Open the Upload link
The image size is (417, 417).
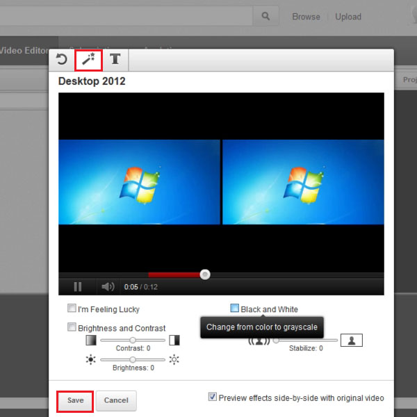[348, 17]
